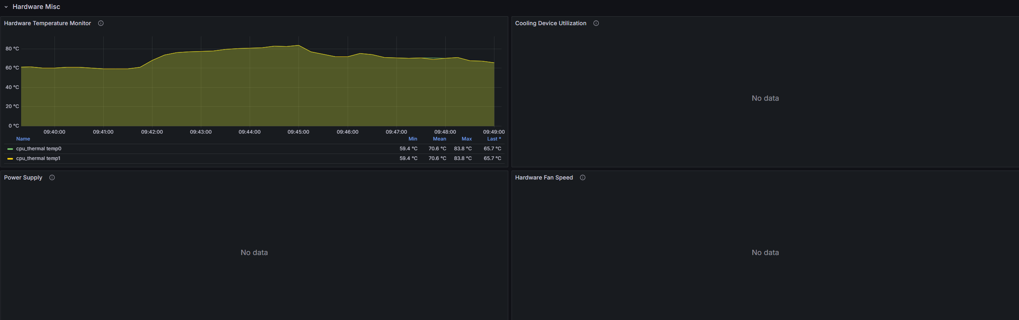Collapse the Hardware Misc row chevron

(x=6, y=7)
